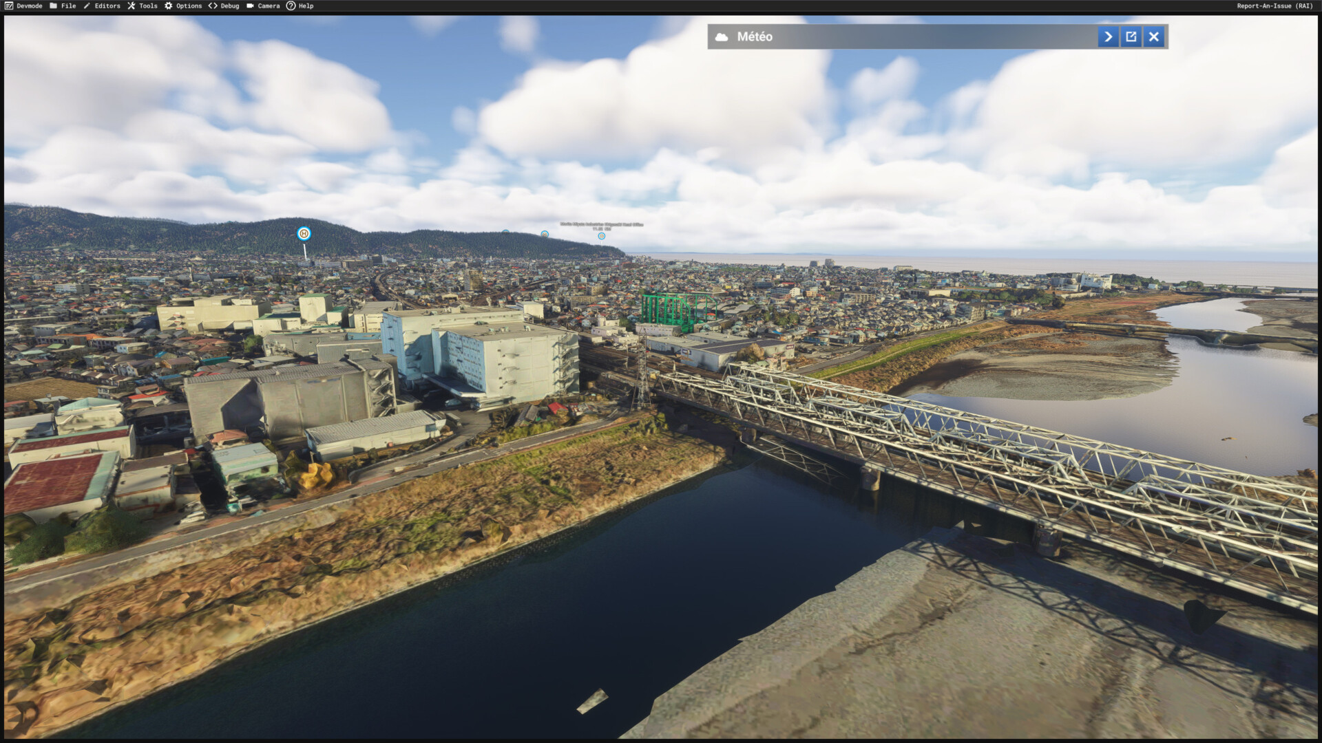Click the Devmode checklist icon

pos(8,6)
